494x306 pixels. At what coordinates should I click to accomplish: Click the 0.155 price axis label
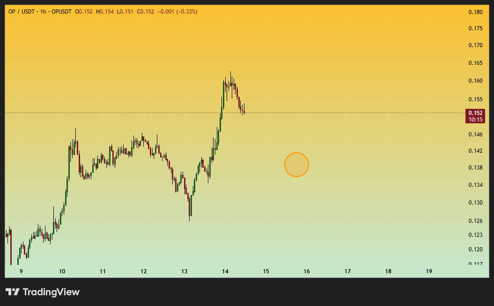(x=475, y=100)
